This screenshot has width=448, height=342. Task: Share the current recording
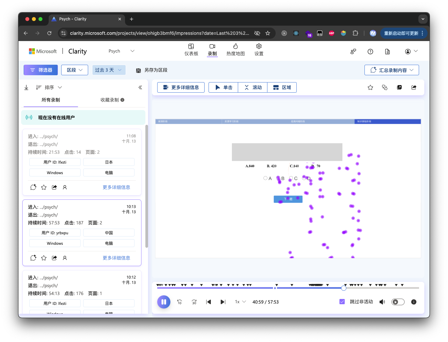click(x=414, y=87)
